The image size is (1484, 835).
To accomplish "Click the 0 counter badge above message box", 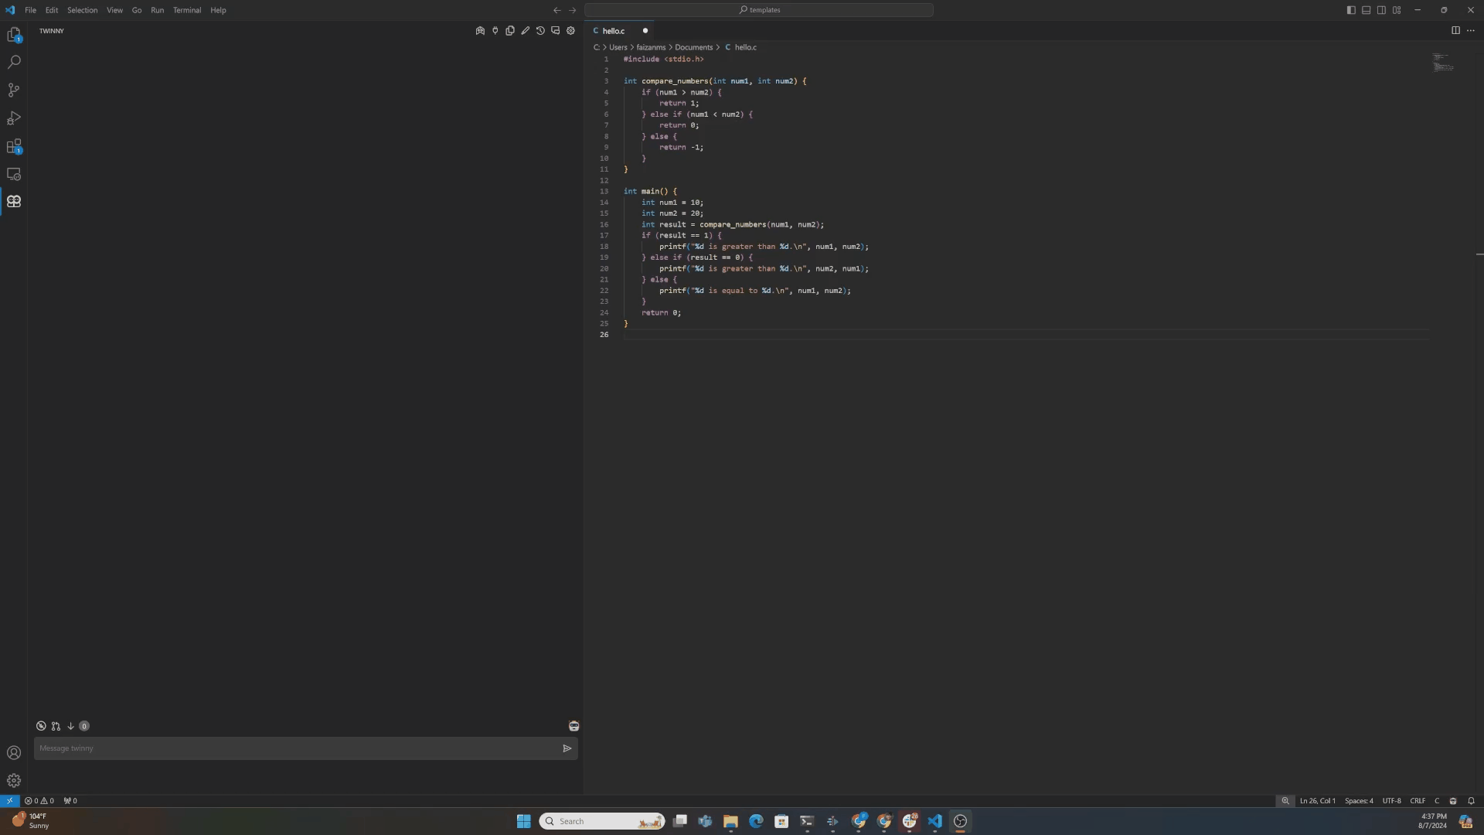I will point(84,726).
